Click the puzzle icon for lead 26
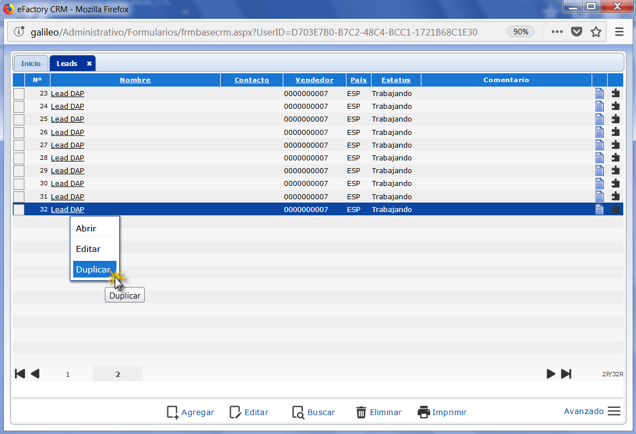The width and height of the screenshot is (636, 434). 615,132
